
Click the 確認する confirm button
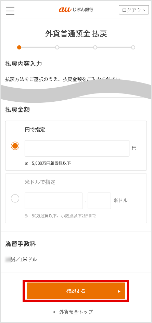pyautogui.click(x=76, y=291)
